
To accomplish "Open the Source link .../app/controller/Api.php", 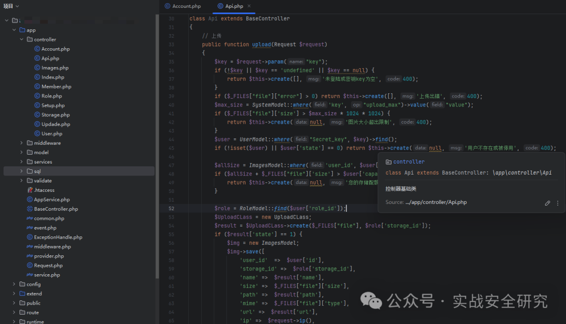I will point(436,202).
